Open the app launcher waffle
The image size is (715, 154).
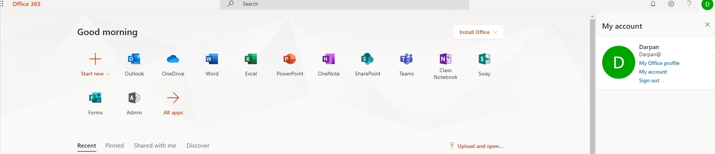2,4
